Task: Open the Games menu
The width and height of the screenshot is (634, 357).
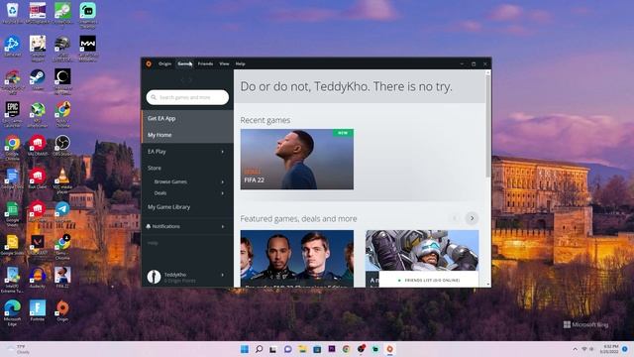Action: [185, 63]
